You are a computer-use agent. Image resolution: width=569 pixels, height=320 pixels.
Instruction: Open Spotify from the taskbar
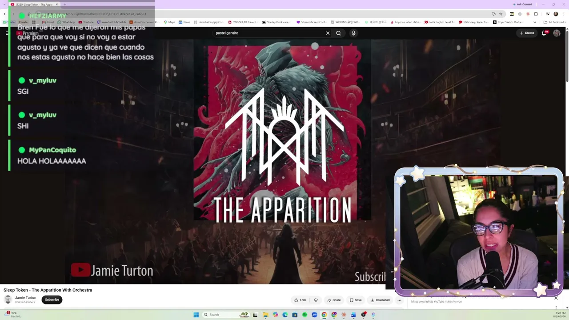coord(305,315)
